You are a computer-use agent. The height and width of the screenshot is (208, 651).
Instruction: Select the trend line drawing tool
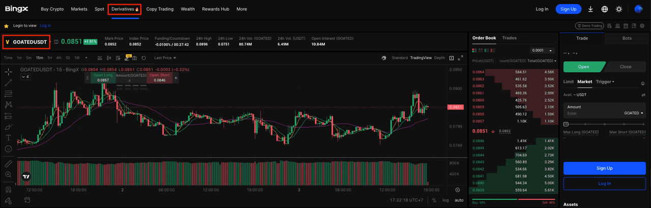tap(8, 82)
